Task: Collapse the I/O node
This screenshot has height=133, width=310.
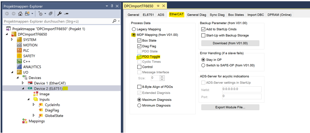Action: 12,72
